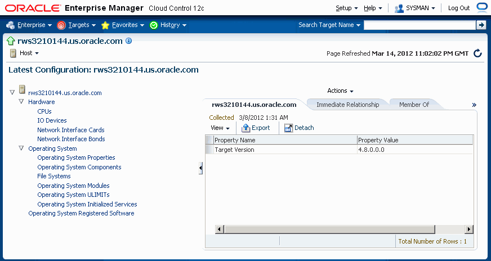Click the Oracle logo icon at top right

(x=481, y=8)
